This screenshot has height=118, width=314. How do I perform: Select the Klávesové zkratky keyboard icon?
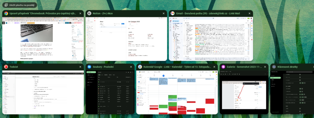click(x=274, y=67)
